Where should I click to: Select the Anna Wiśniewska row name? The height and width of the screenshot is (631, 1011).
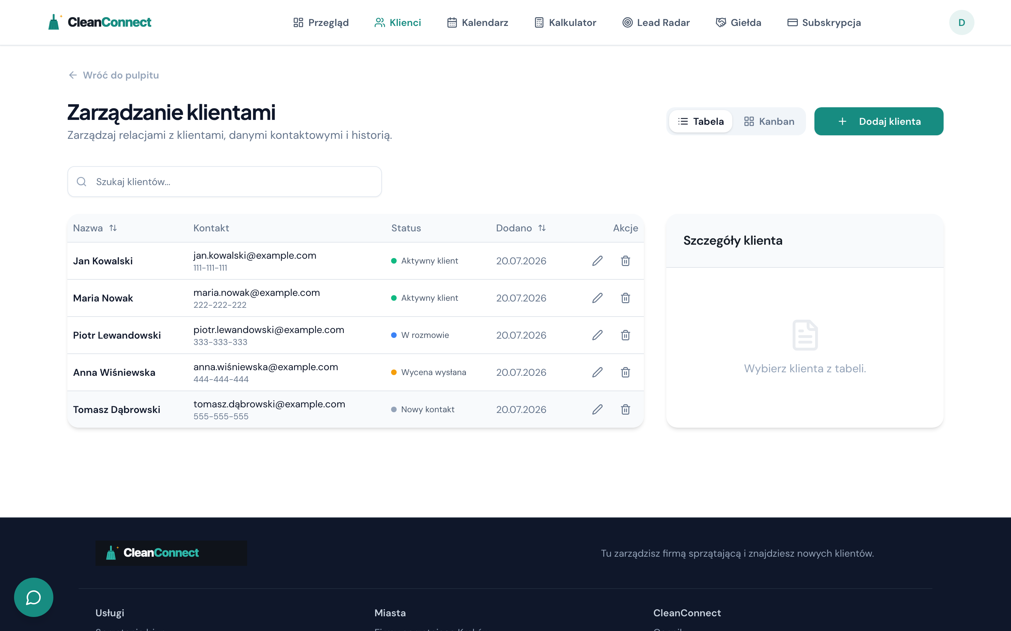tap(114, 372)
